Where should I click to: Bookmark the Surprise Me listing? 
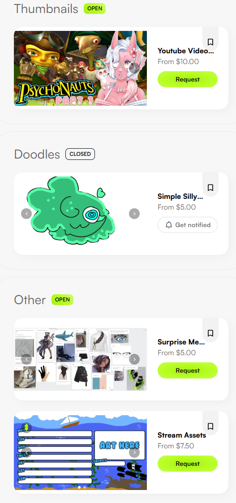point(210,333)
